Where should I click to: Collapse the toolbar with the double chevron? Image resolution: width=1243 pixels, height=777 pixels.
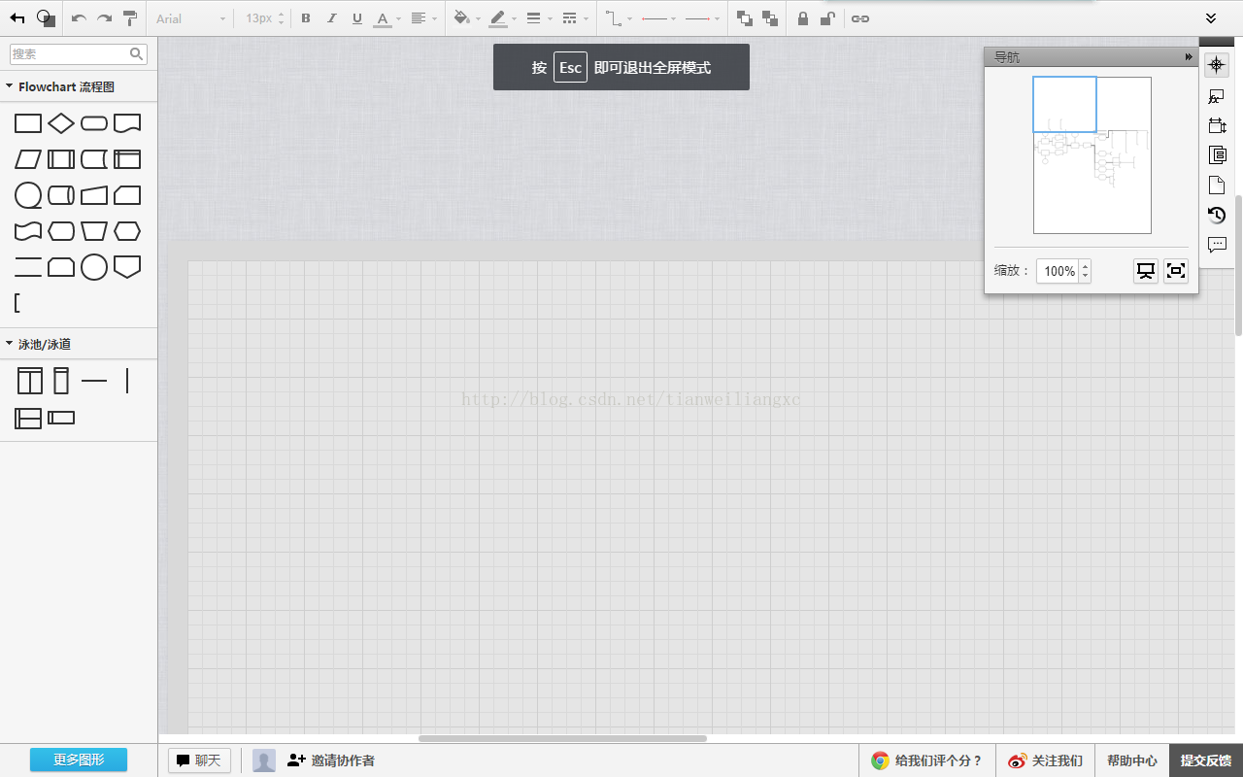click(1211, 18)
